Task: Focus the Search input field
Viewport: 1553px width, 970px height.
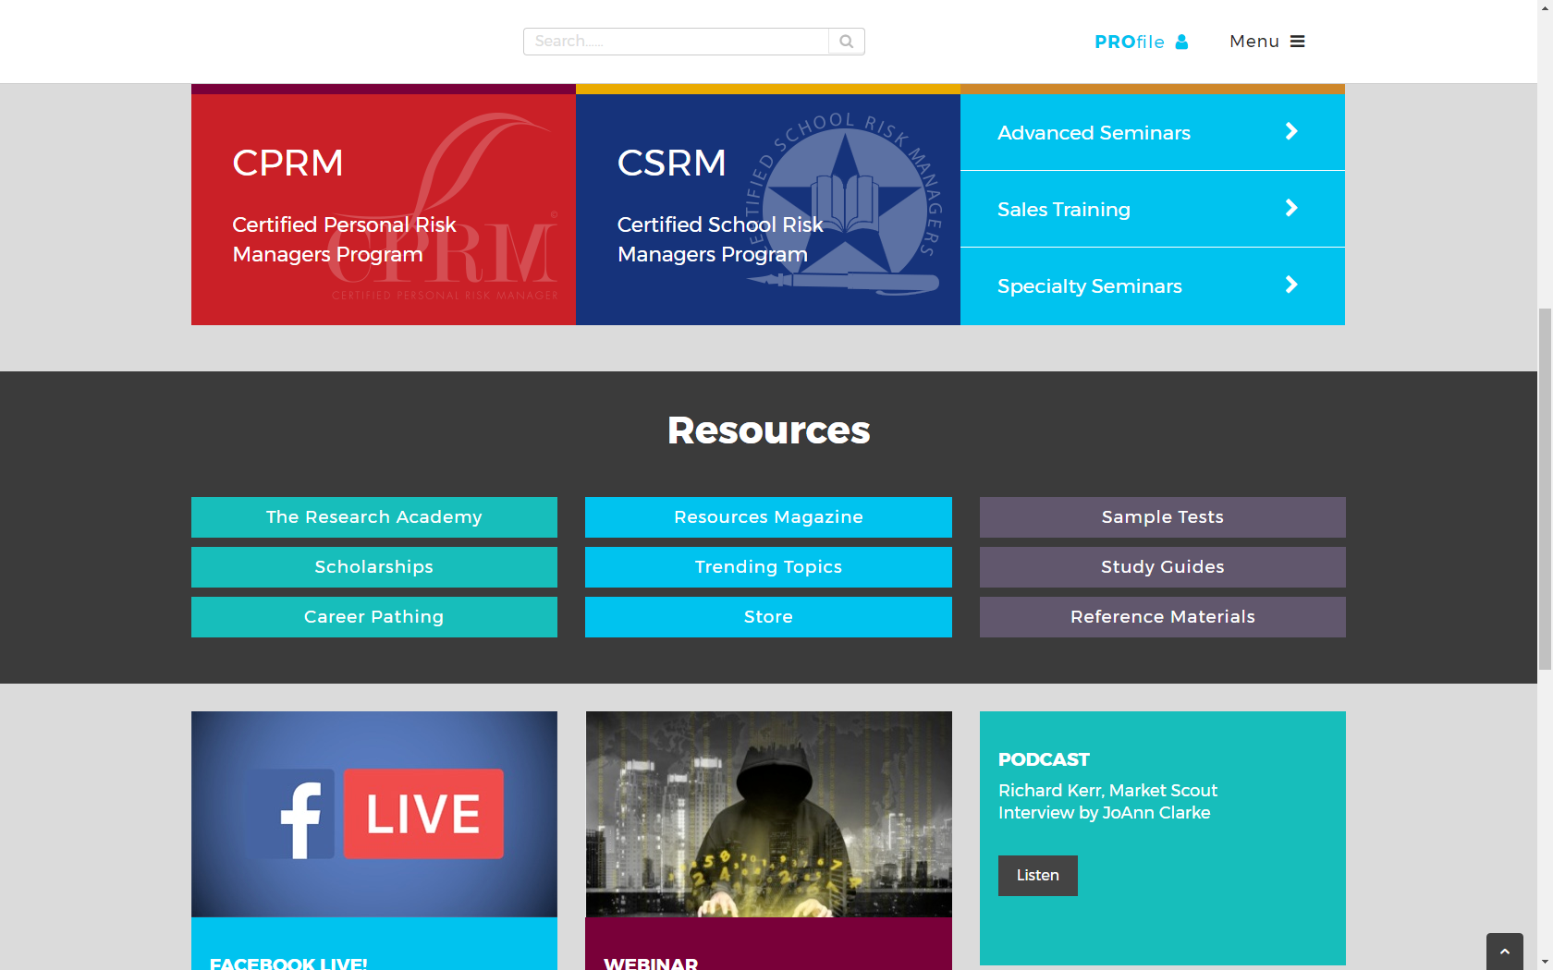Action: (x=676, y=42)
